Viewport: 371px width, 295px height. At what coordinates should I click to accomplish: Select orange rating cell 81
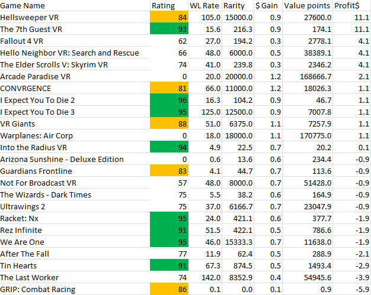pyautogui.click(x=169, y=88)
